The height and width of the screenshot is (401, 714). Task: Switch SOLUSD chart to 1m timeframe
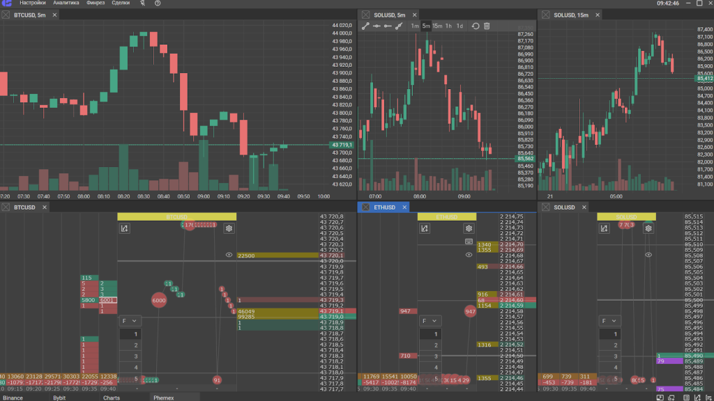pos(415,26)
